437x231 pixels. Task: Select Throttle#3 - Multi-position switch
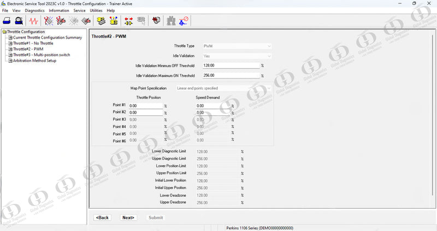coord(42,55)
